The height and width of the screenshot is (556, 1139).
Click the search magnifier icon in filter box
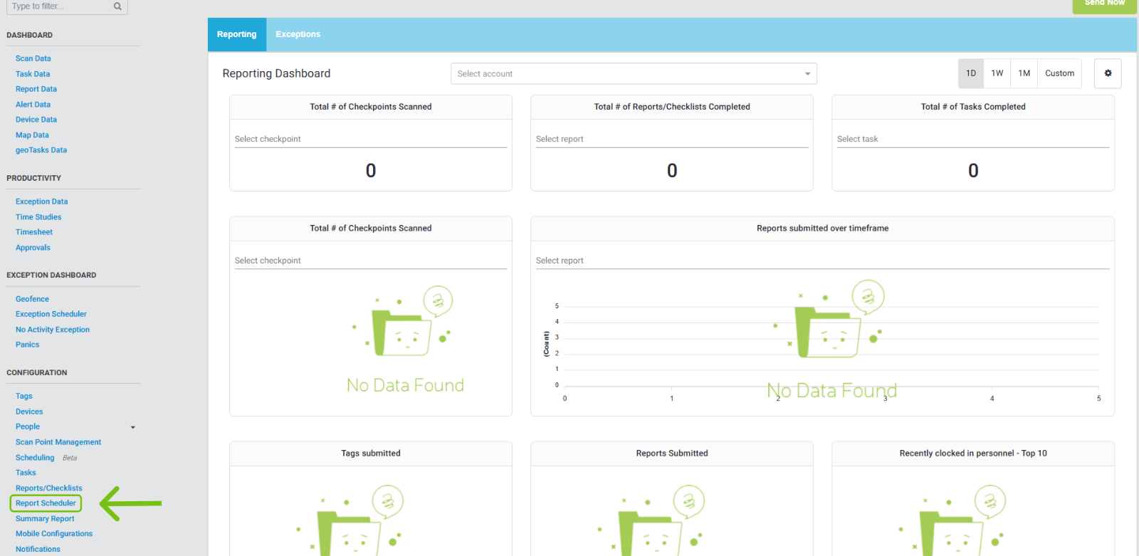click(117, 6)
